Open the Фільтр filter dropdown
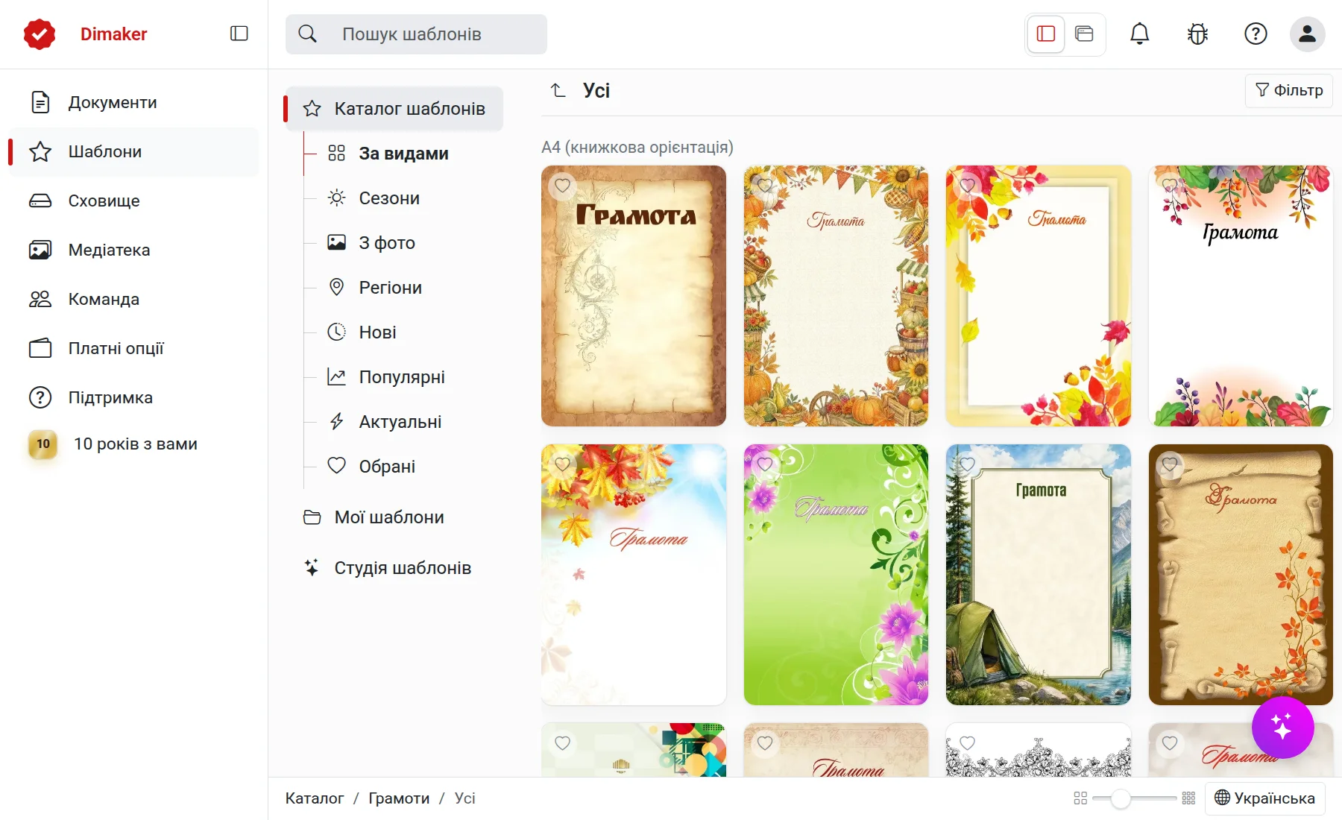Image resolution: width=1342 pixels, height=820 pixels. coord(1289,90)
